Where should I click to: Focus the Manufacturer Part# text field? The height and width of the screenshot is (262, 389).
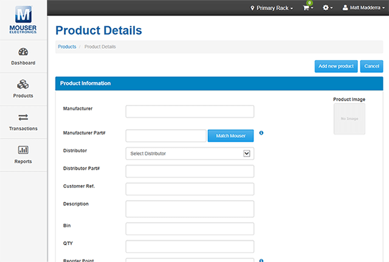165,136
